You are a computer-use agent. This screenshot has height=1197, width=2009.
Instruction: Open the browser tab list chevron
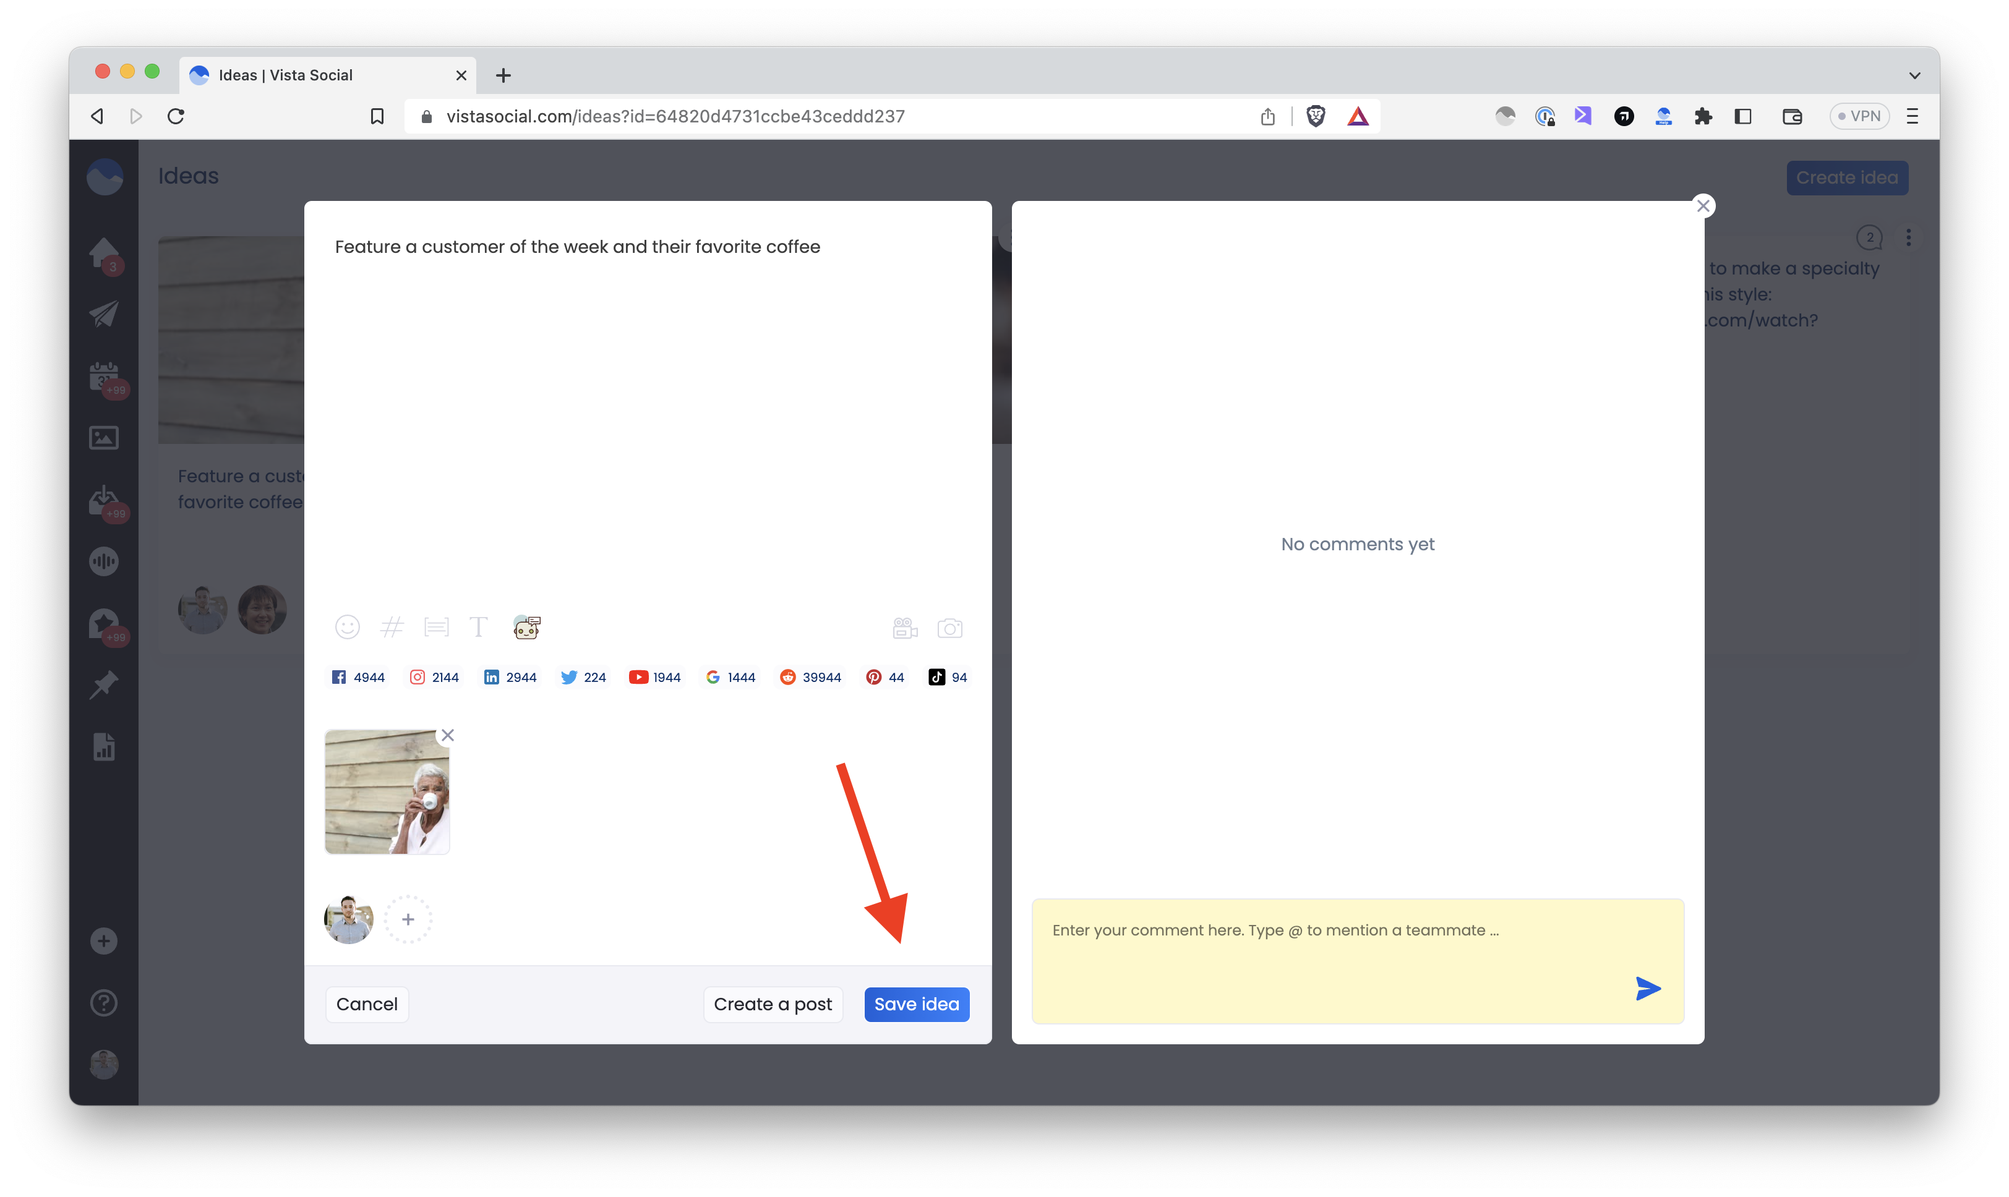click(1914, 75)
